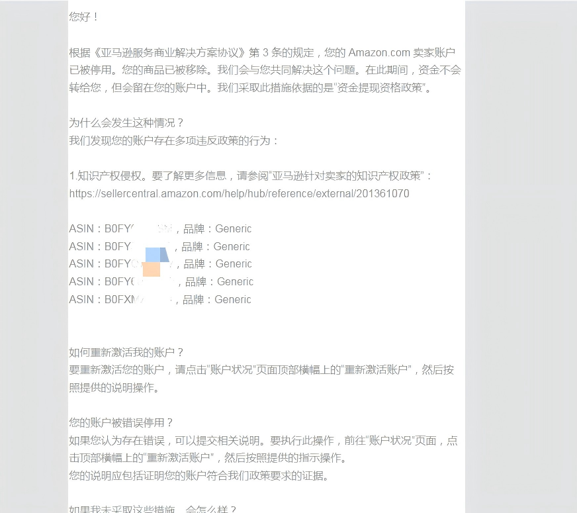Click the line "我们发现您的账户存在多项违反政策的行为"
577x513 pixels.
174,141
